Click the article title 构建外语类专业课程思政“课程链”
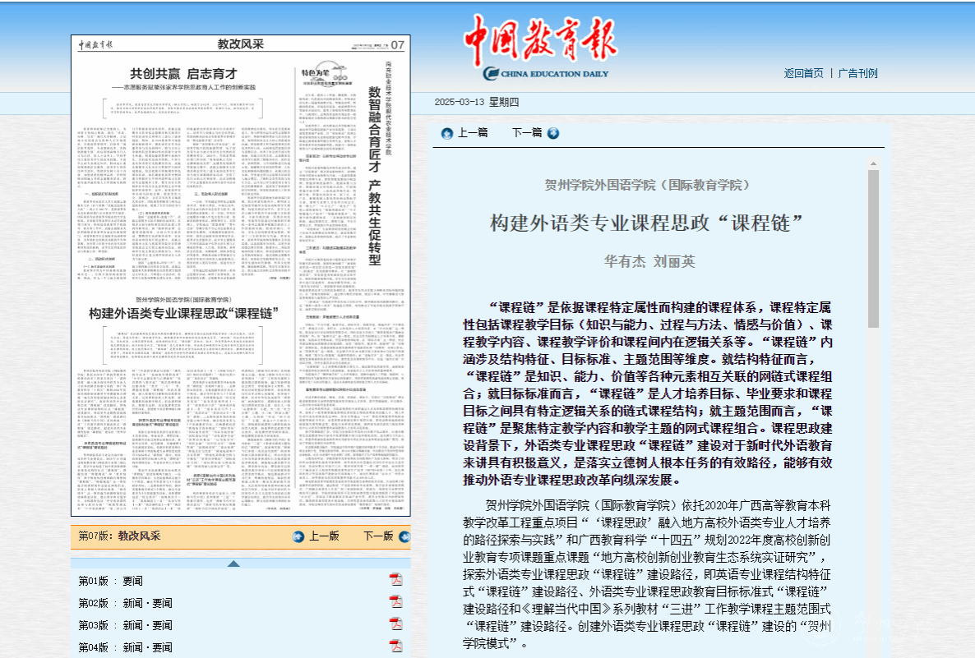This screenshot has height=658, width=975. point(647,223)
